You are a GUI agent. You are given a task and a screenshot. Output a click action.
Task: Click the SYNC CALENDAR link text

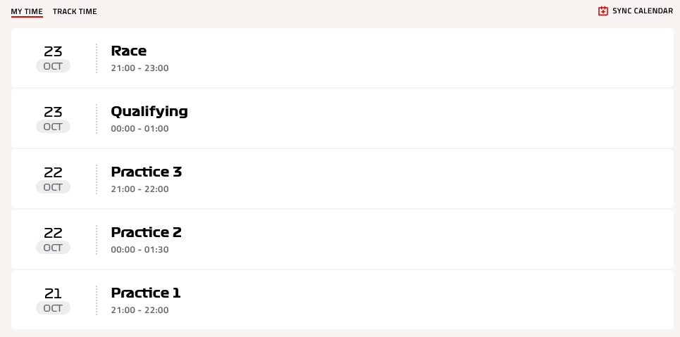pyautogui.click(x=642, y=11)
